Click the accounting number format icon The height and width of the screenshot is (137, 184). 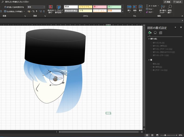pos(29,11)
